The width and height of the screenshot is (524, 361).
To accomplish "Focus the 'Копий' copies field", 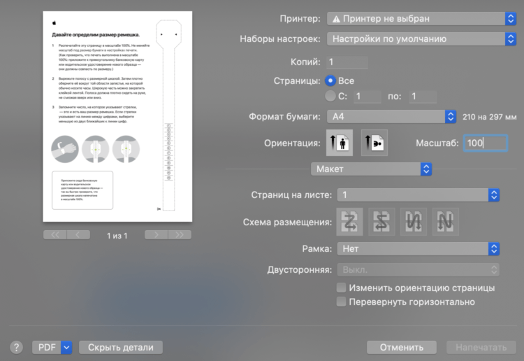I will point(347,62).
